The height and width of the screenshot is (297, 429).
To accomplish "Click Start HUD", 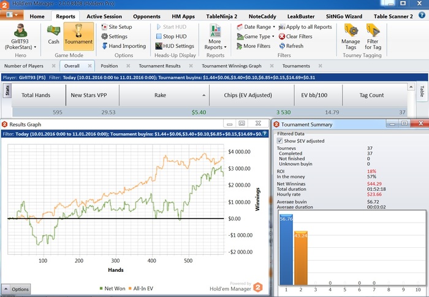I will 171,27.
